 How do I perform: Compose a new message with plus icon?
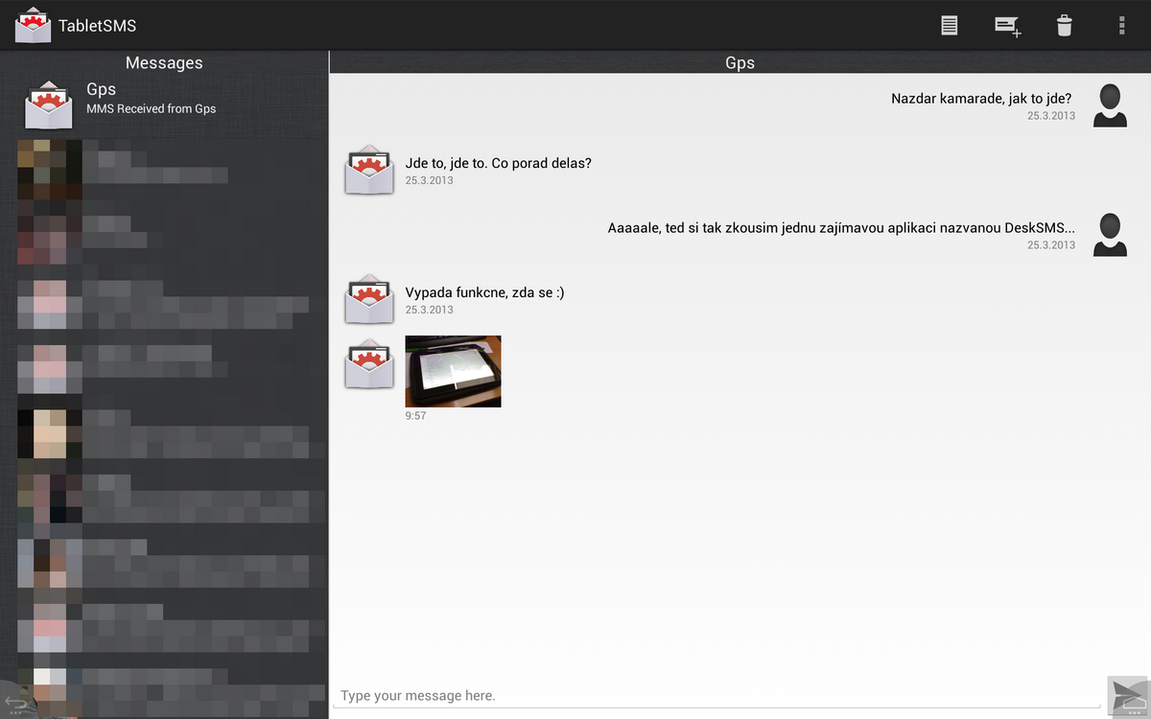click(x=1007, y=26)
